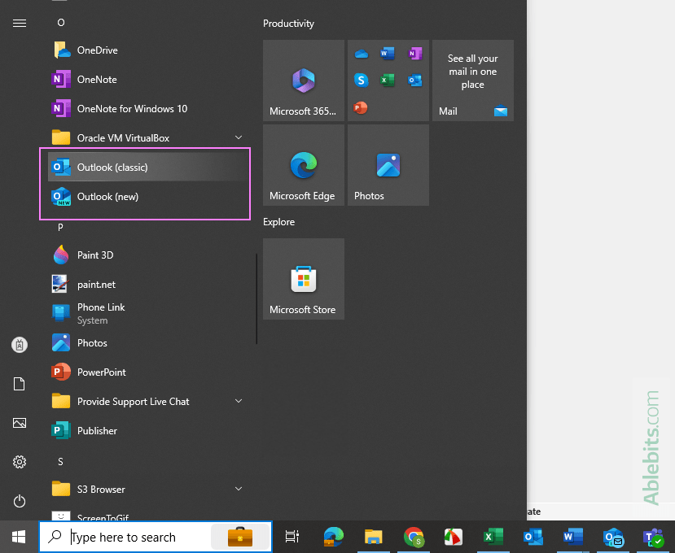
Task: Click the Windows Start button
Action: point(19,537)
